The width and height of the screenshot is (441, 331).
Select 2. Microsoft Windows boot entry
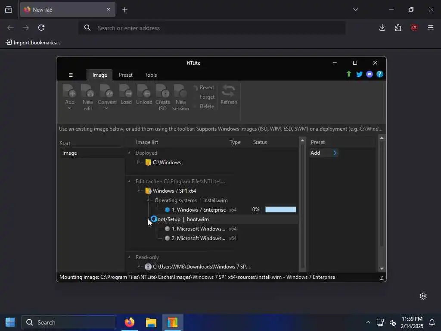point(198,238)
